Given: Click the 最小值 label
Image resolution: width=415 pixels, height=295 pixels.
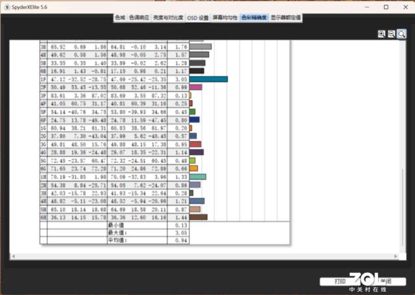Looking at the screenshot, I should (116, 225).
